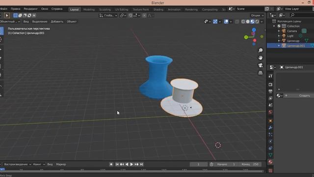The image size is (314, 177).
Task: Expand the Цилиндр.001 outliner row
Action: coord(279,46)
